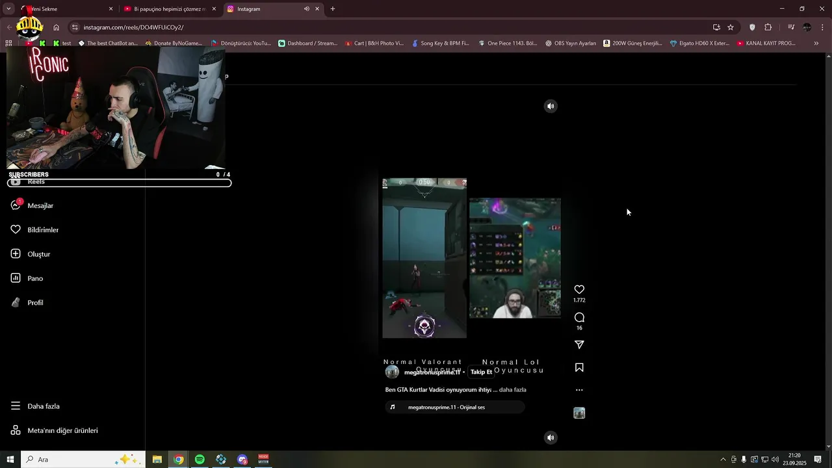832x468 pixels.
Task: Open OBS Yayın Ayarları bookmark
Action: tap(571, 44)
